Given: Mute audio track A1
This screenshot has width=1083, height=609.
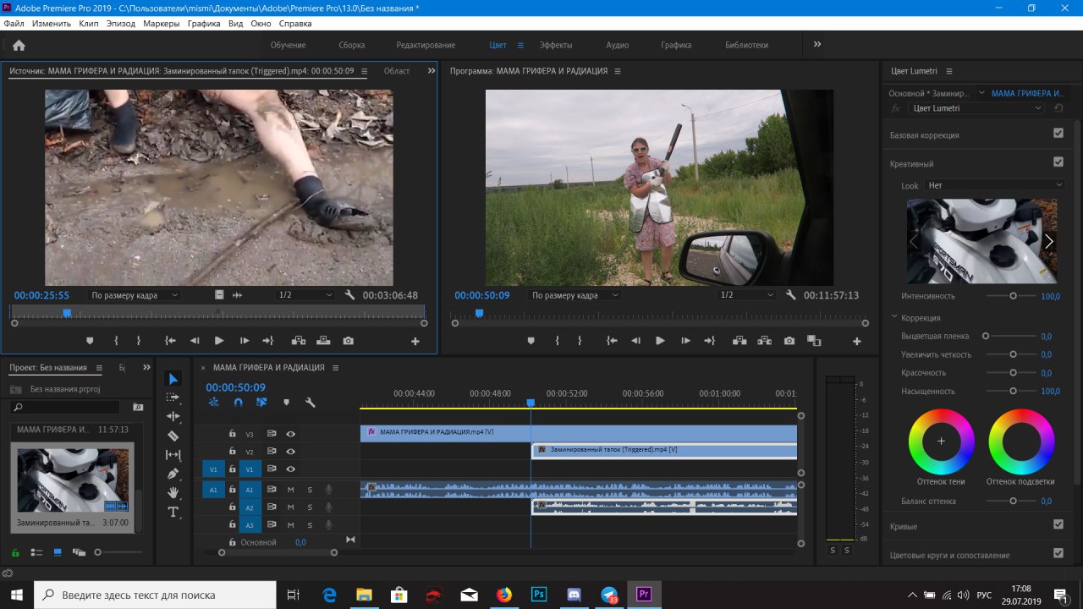Looking at the screenshot, I should tap(290, 489).
